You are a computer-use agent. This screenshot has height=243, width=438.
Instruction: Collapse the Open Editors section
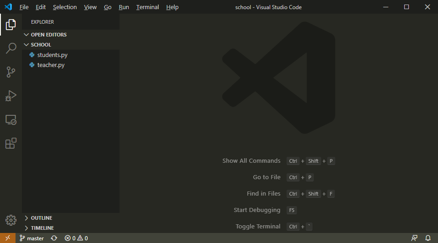pyautogui.click(x=71, y=35)
